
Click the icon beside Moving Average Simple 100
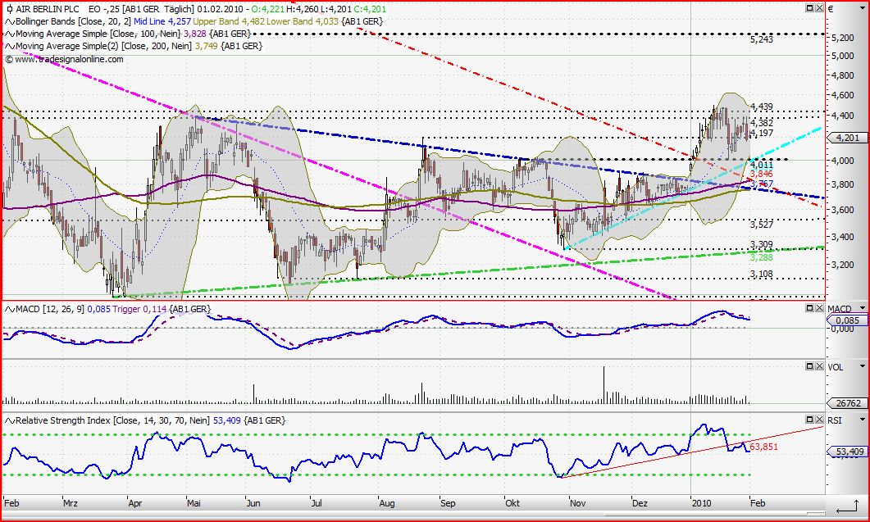[10, 34]
